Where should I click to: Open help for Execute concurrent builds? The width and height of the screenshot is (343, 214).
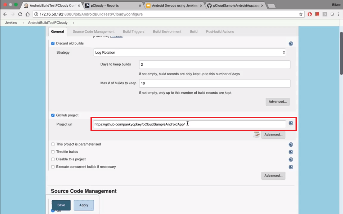tap(291, 167)
